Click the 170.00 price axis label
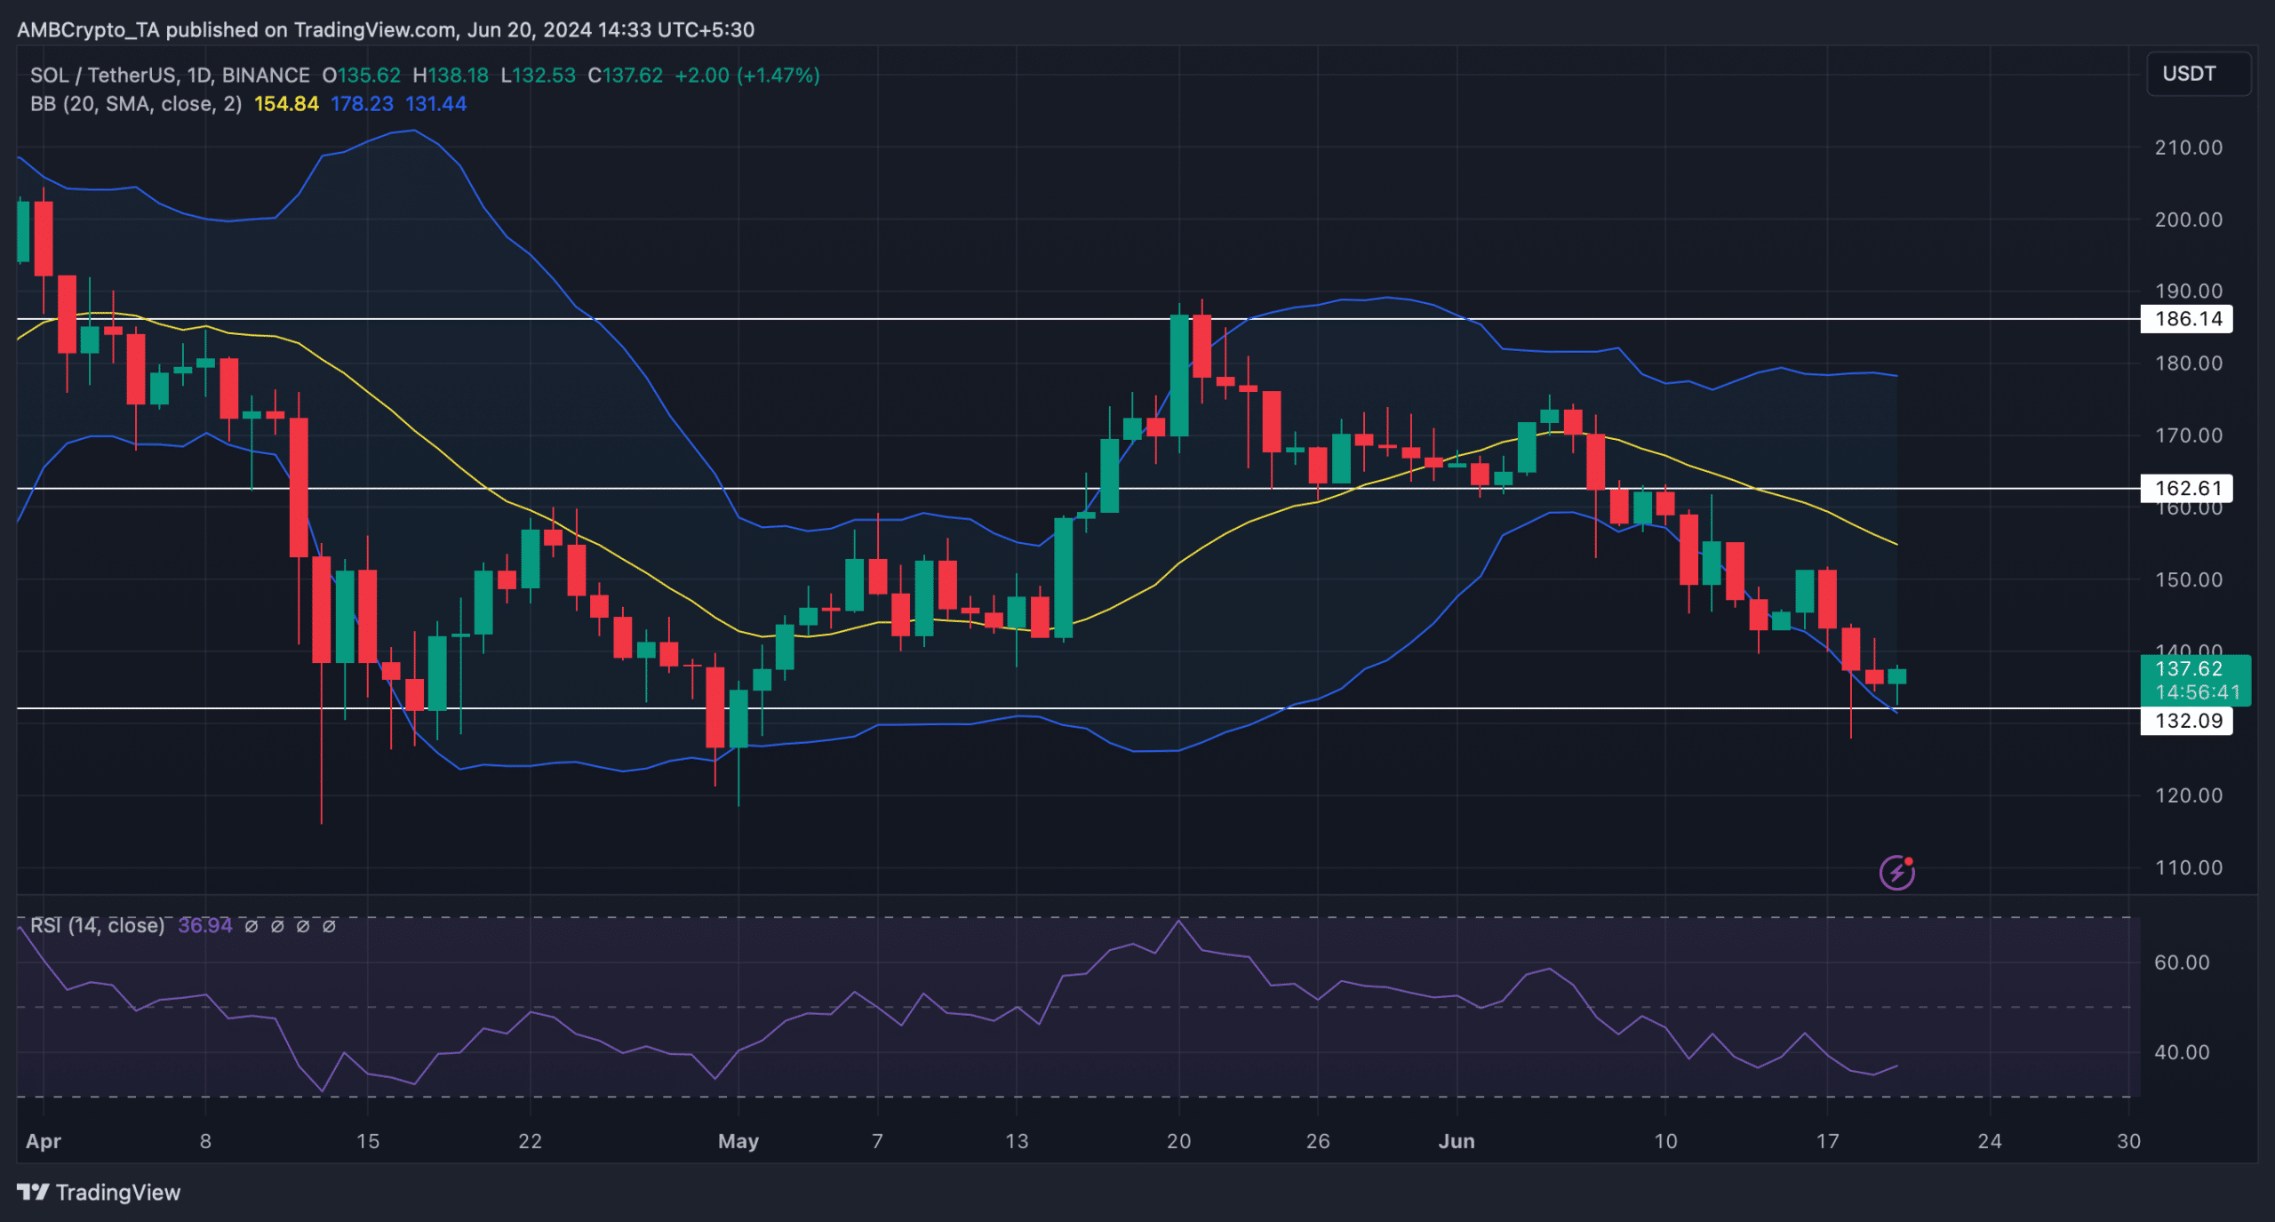Screen dimensions: 2275x1222 pyautogui.click(x=2188, y=435)
